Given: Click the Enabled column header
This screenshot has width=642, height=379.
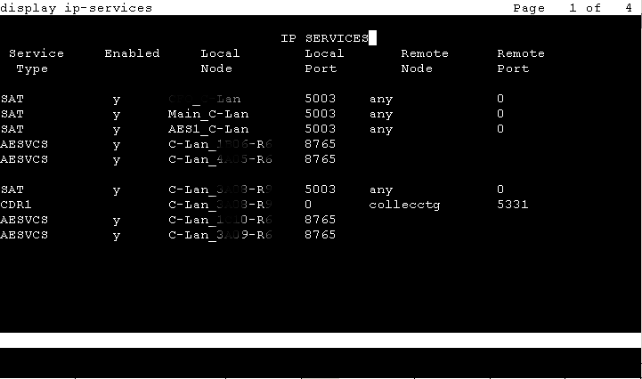Looking at the screenshot, I should (132, 53).
